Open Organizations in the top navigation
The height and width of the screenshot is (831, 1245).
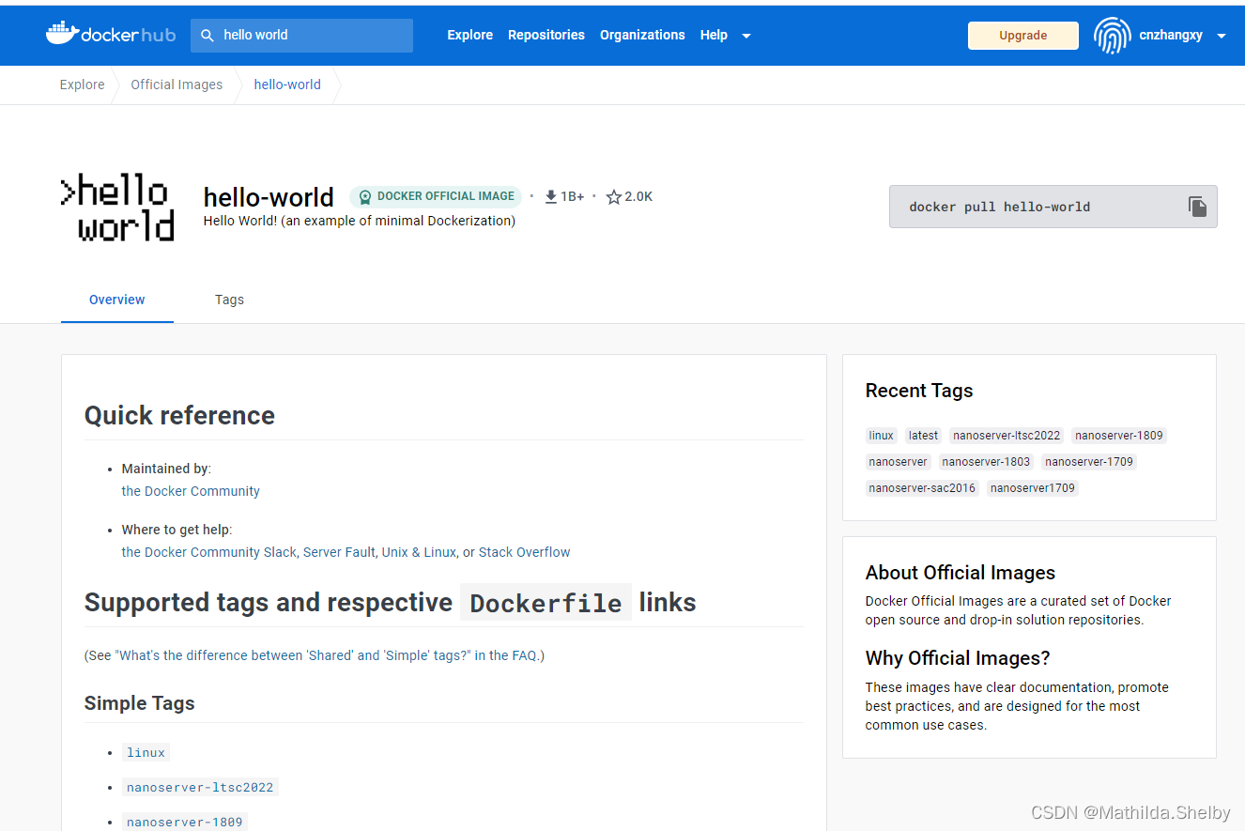(x=642, y=35)
